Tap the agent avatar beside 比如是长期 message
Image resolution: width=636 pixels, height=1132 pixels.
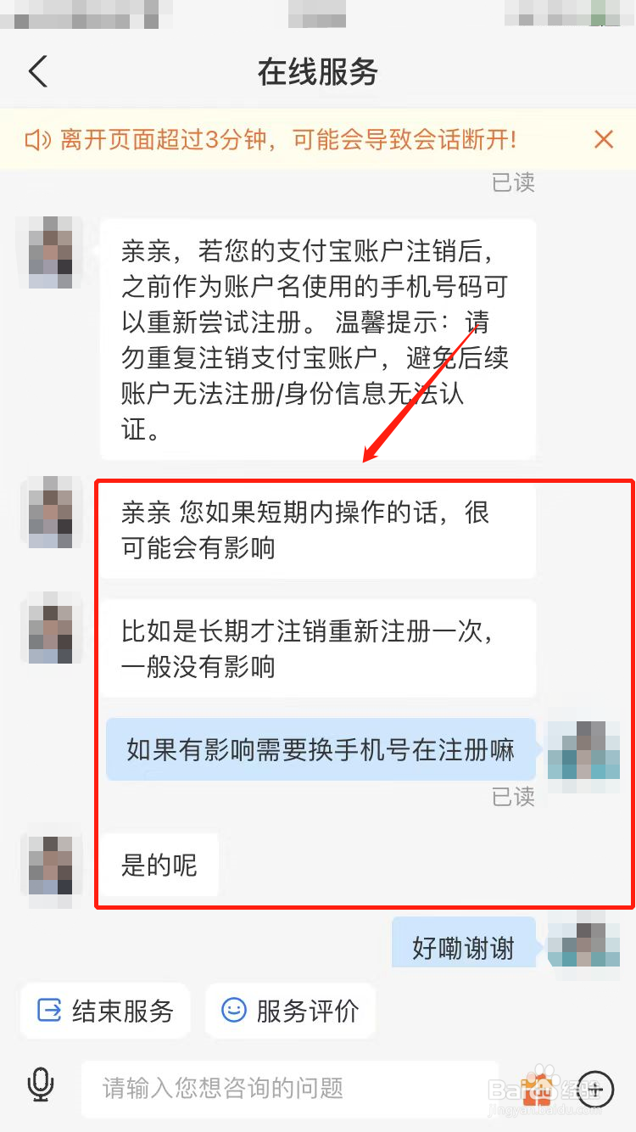coord(52,628)
